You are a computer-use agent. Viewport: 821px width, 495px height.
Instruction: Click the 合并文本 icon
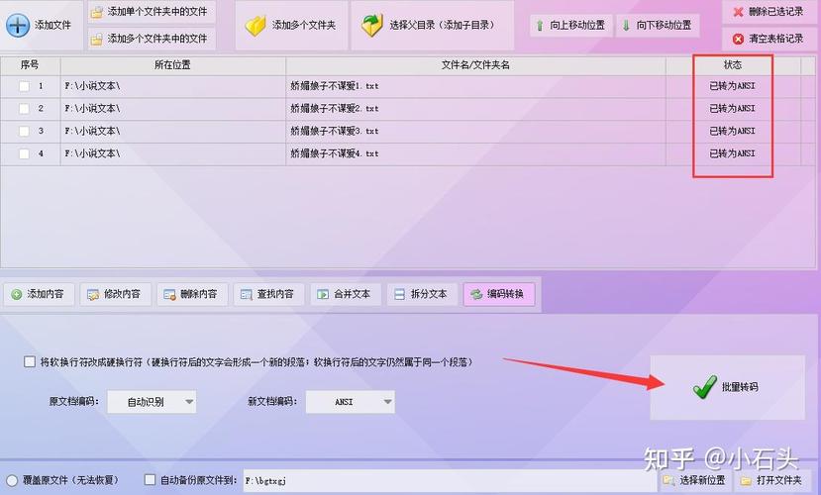click(323, 295)
